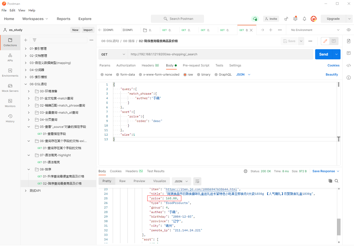Open the Monitors sidebar icon
Image resolution: width=354 pixels, height=246 pixels.
point(10,103)
